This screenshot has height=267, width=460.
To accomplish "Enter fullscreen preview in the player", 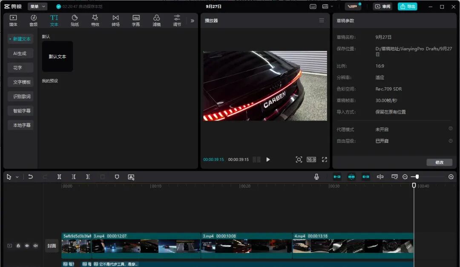I will click(x=325, y=159).
